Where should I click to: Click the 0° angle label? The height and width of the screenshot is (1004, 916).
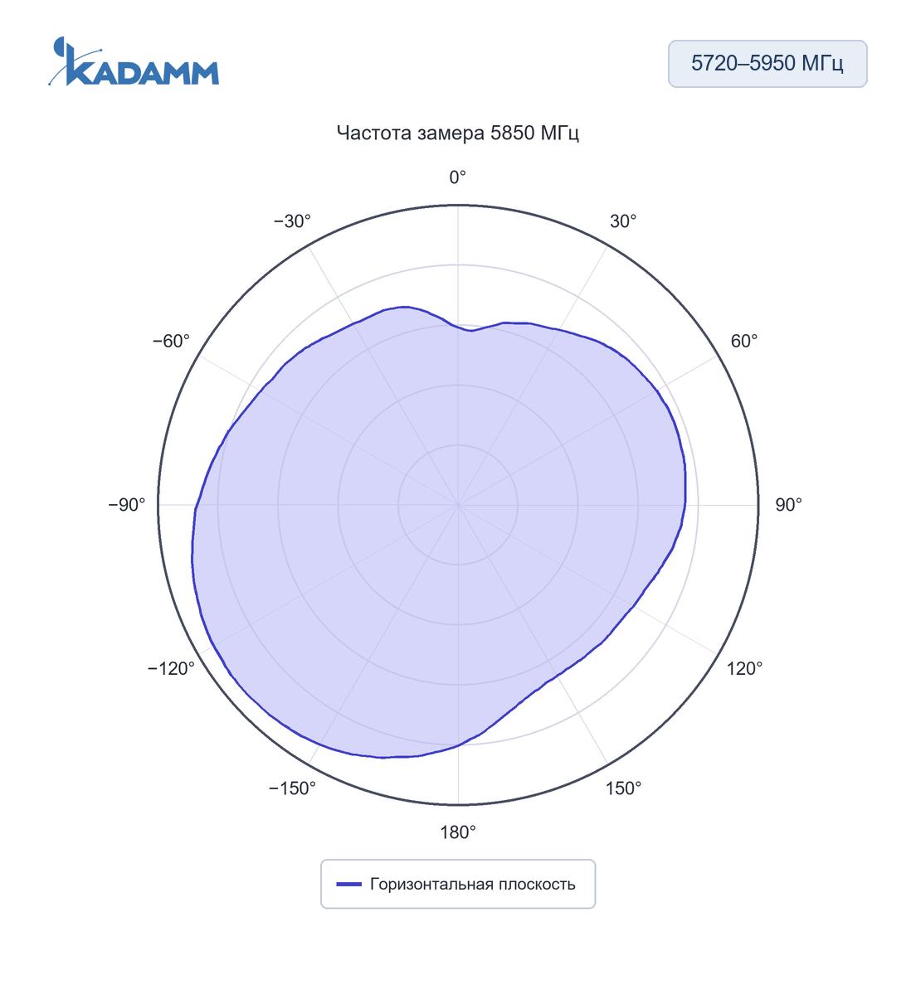458,177
